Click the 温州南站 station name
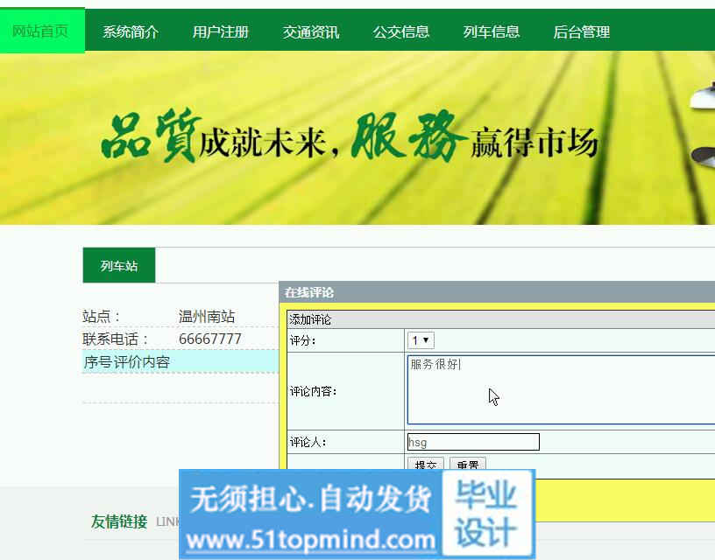Screen dimensions: 715x560 tap(207, 317)
